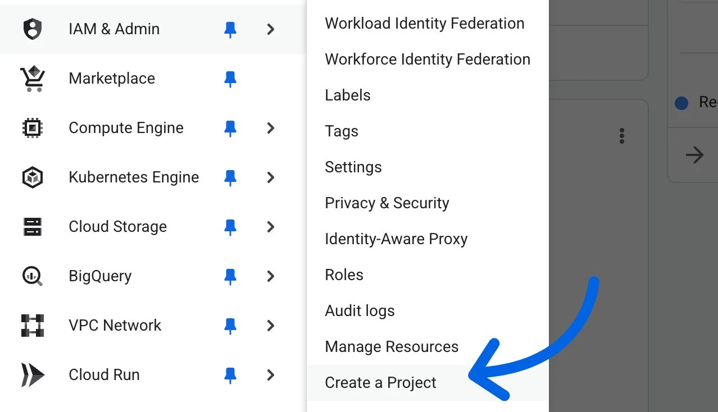718x412 pixels.
Task: Click the VPC Network icon
Action: 33,326
